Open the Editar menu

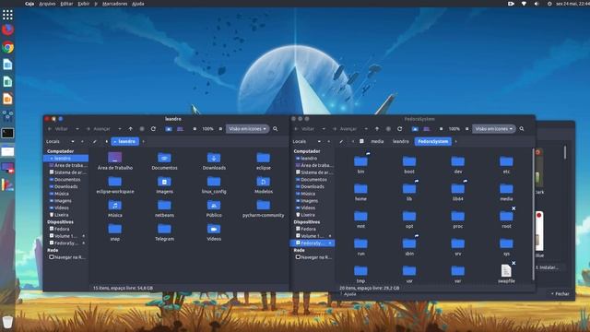[66, 4]
